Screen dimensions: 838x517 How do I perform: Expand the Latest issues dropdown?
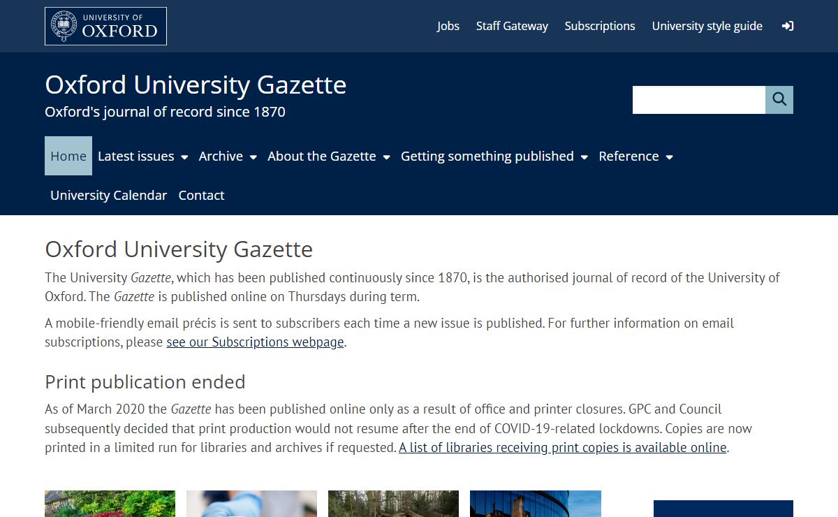(x=142, y=156)
